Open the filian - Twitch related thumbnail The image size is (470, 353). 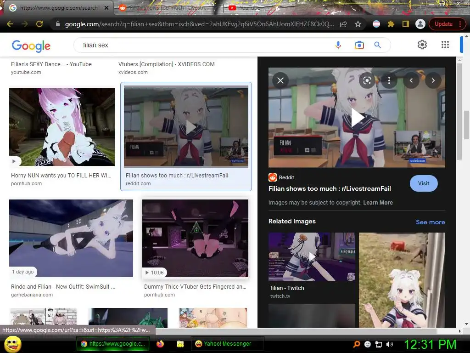(312, 256)
